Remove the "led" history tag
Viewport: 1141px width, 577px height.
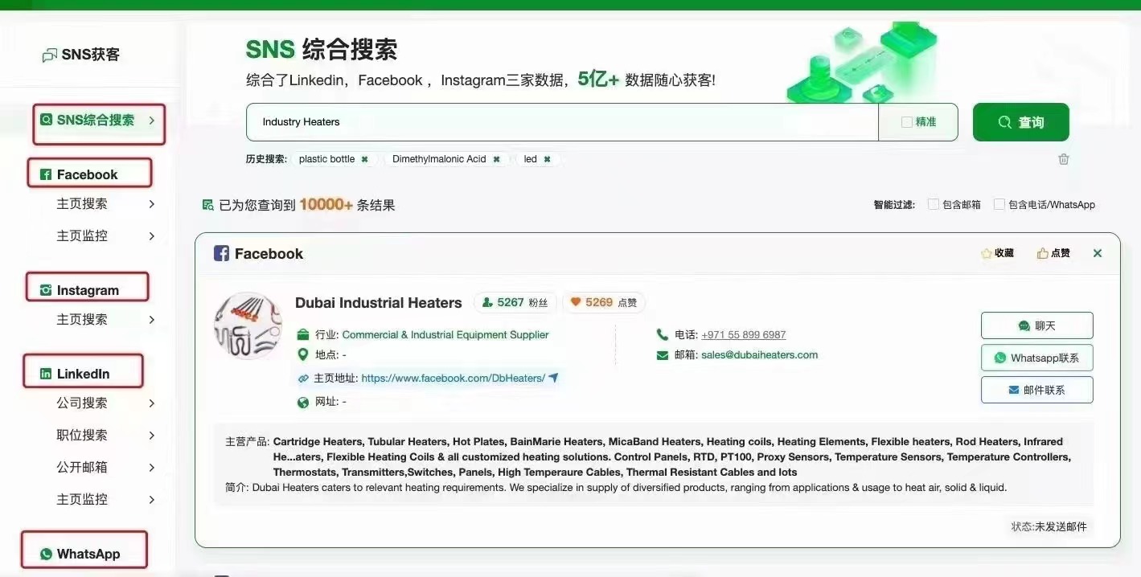click(x=547, y=159)
